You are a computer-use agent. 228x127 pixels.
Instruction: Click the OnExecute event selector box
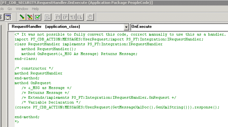pyautogui.click(x=179, y=27)
